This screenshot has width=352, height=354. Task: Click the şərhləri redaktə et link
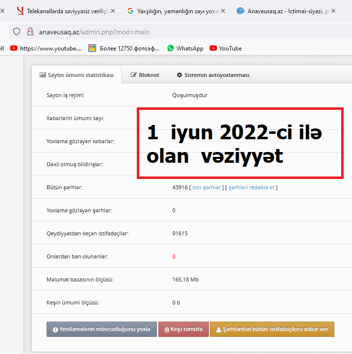(x=251, y=187)
